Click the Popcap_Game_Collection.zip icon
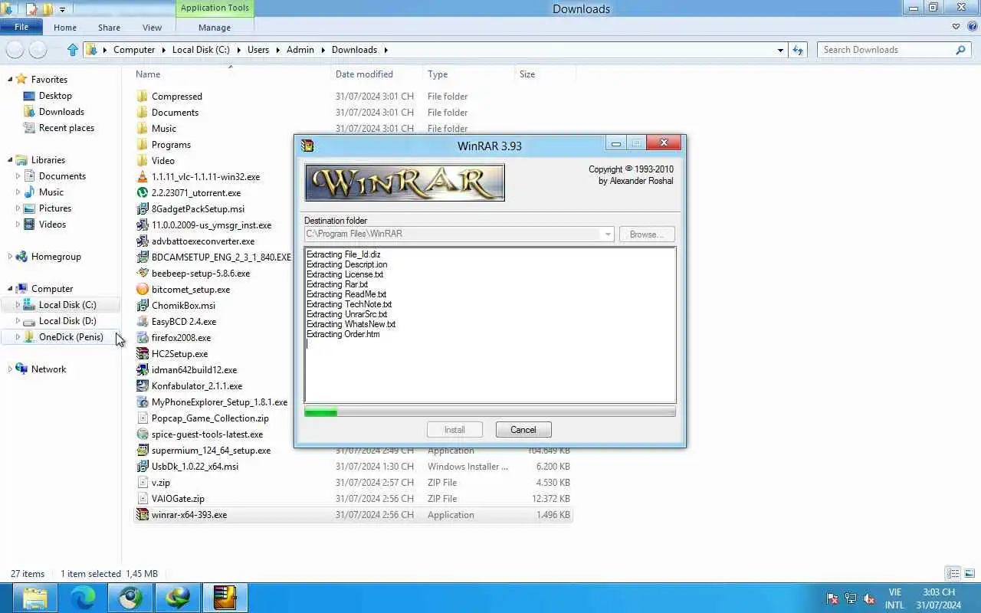 tap(142, 418)
